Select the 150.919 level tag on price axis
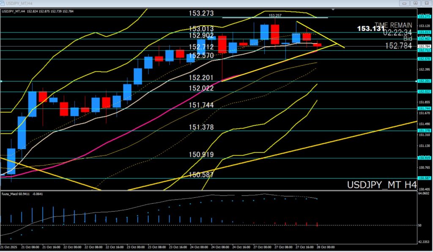Image resolution: width=433 pixels, height=252 pixels. [424, 158]
